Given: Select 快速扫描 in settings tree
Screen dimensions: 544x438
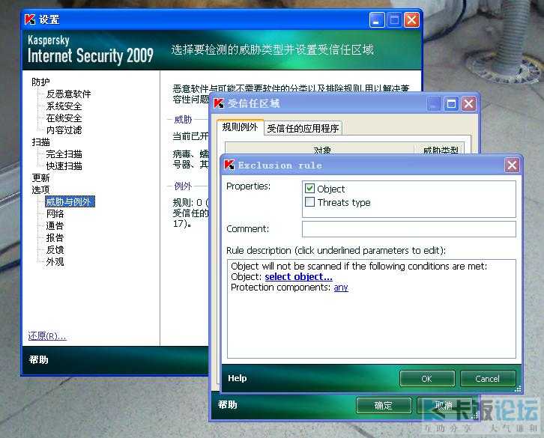Looking at the screenshot, I should [x=64, y=166].
